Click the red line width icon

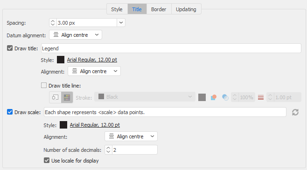click(261, 97)
